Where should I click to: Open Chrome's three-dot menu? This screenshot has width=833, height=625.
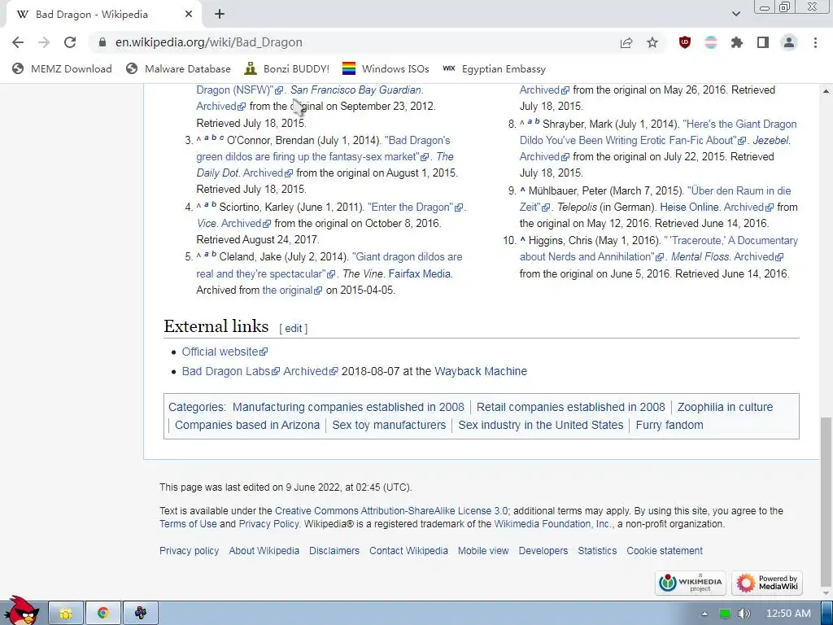815,42
